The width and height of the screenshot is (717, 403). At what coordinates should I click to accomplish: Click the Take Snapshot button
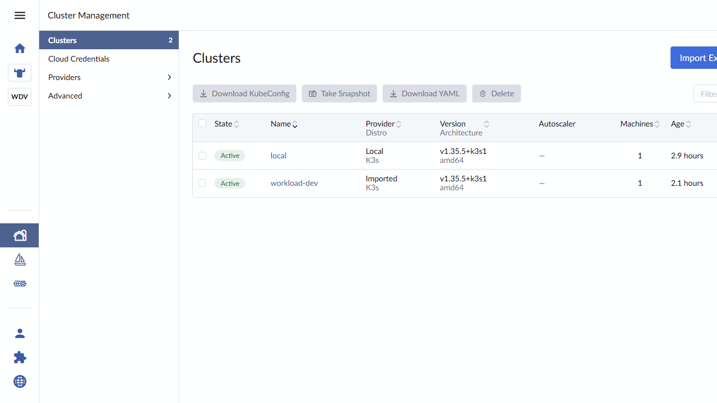tap(339, 93)
